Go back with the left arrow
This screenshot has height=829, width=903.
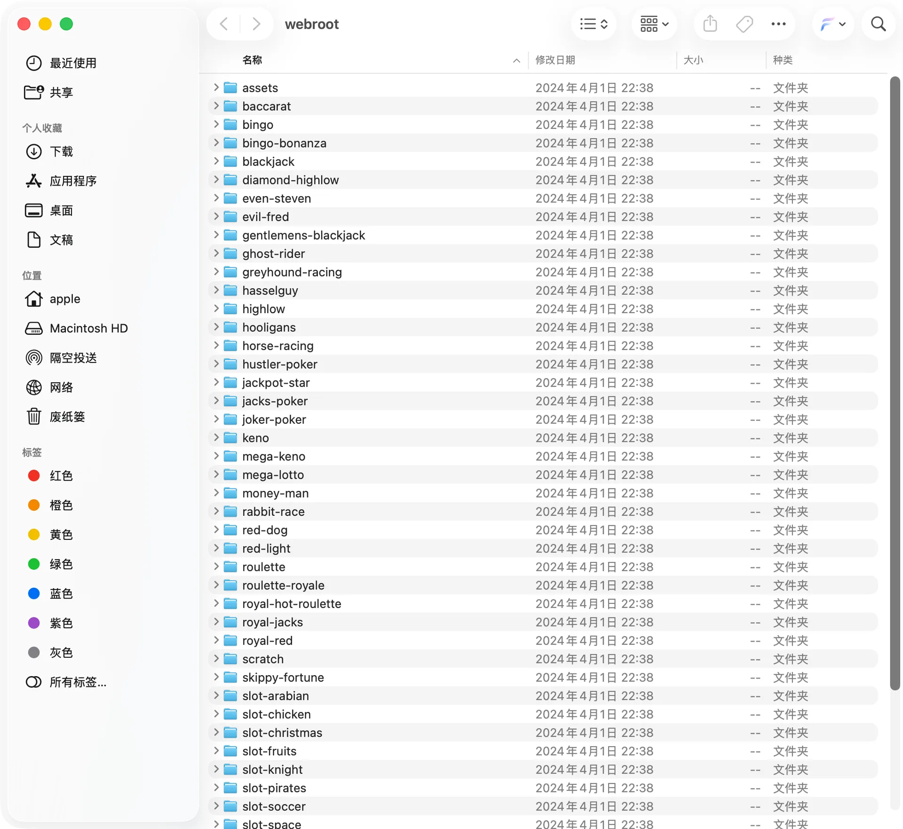coord(224,24)
